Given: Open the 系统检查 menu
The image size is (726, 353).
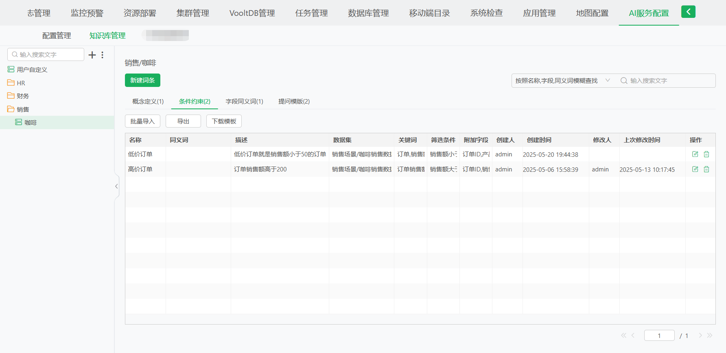Looking at the screenshot, I should pos(486,13).
